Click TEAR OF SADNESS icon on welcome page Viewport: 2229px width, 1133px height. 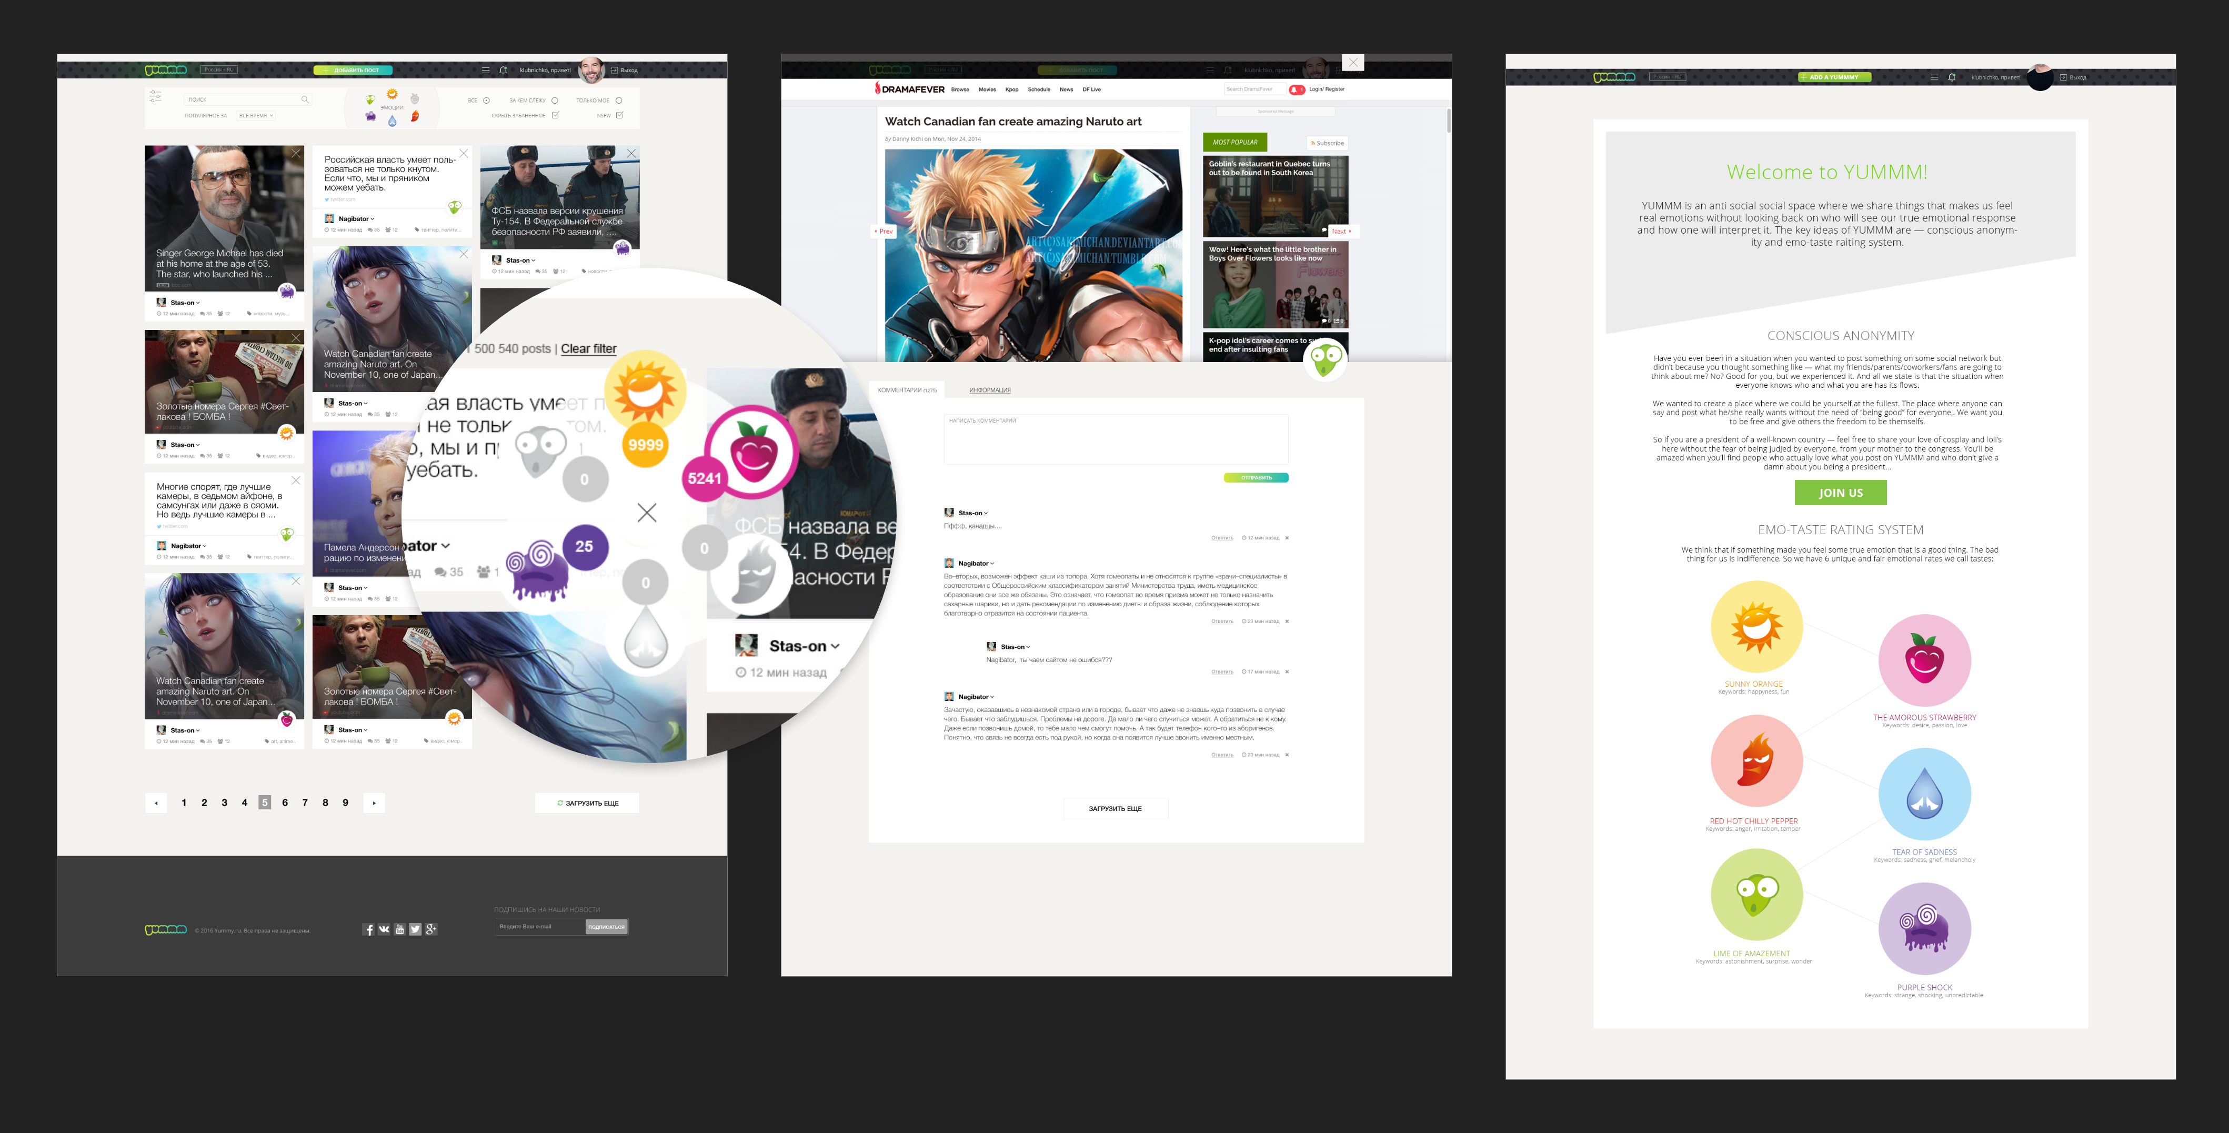1924,795
